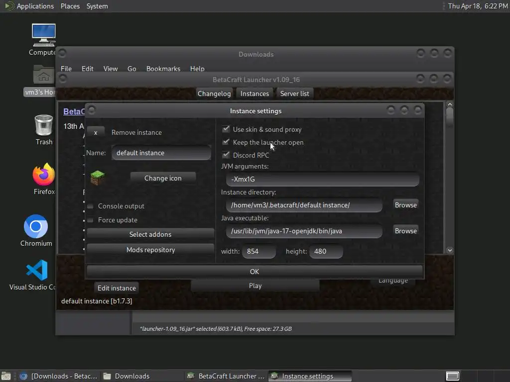Toggle Use skin & sound proxy checkbox
510x382 pixels.
[226, 129]
